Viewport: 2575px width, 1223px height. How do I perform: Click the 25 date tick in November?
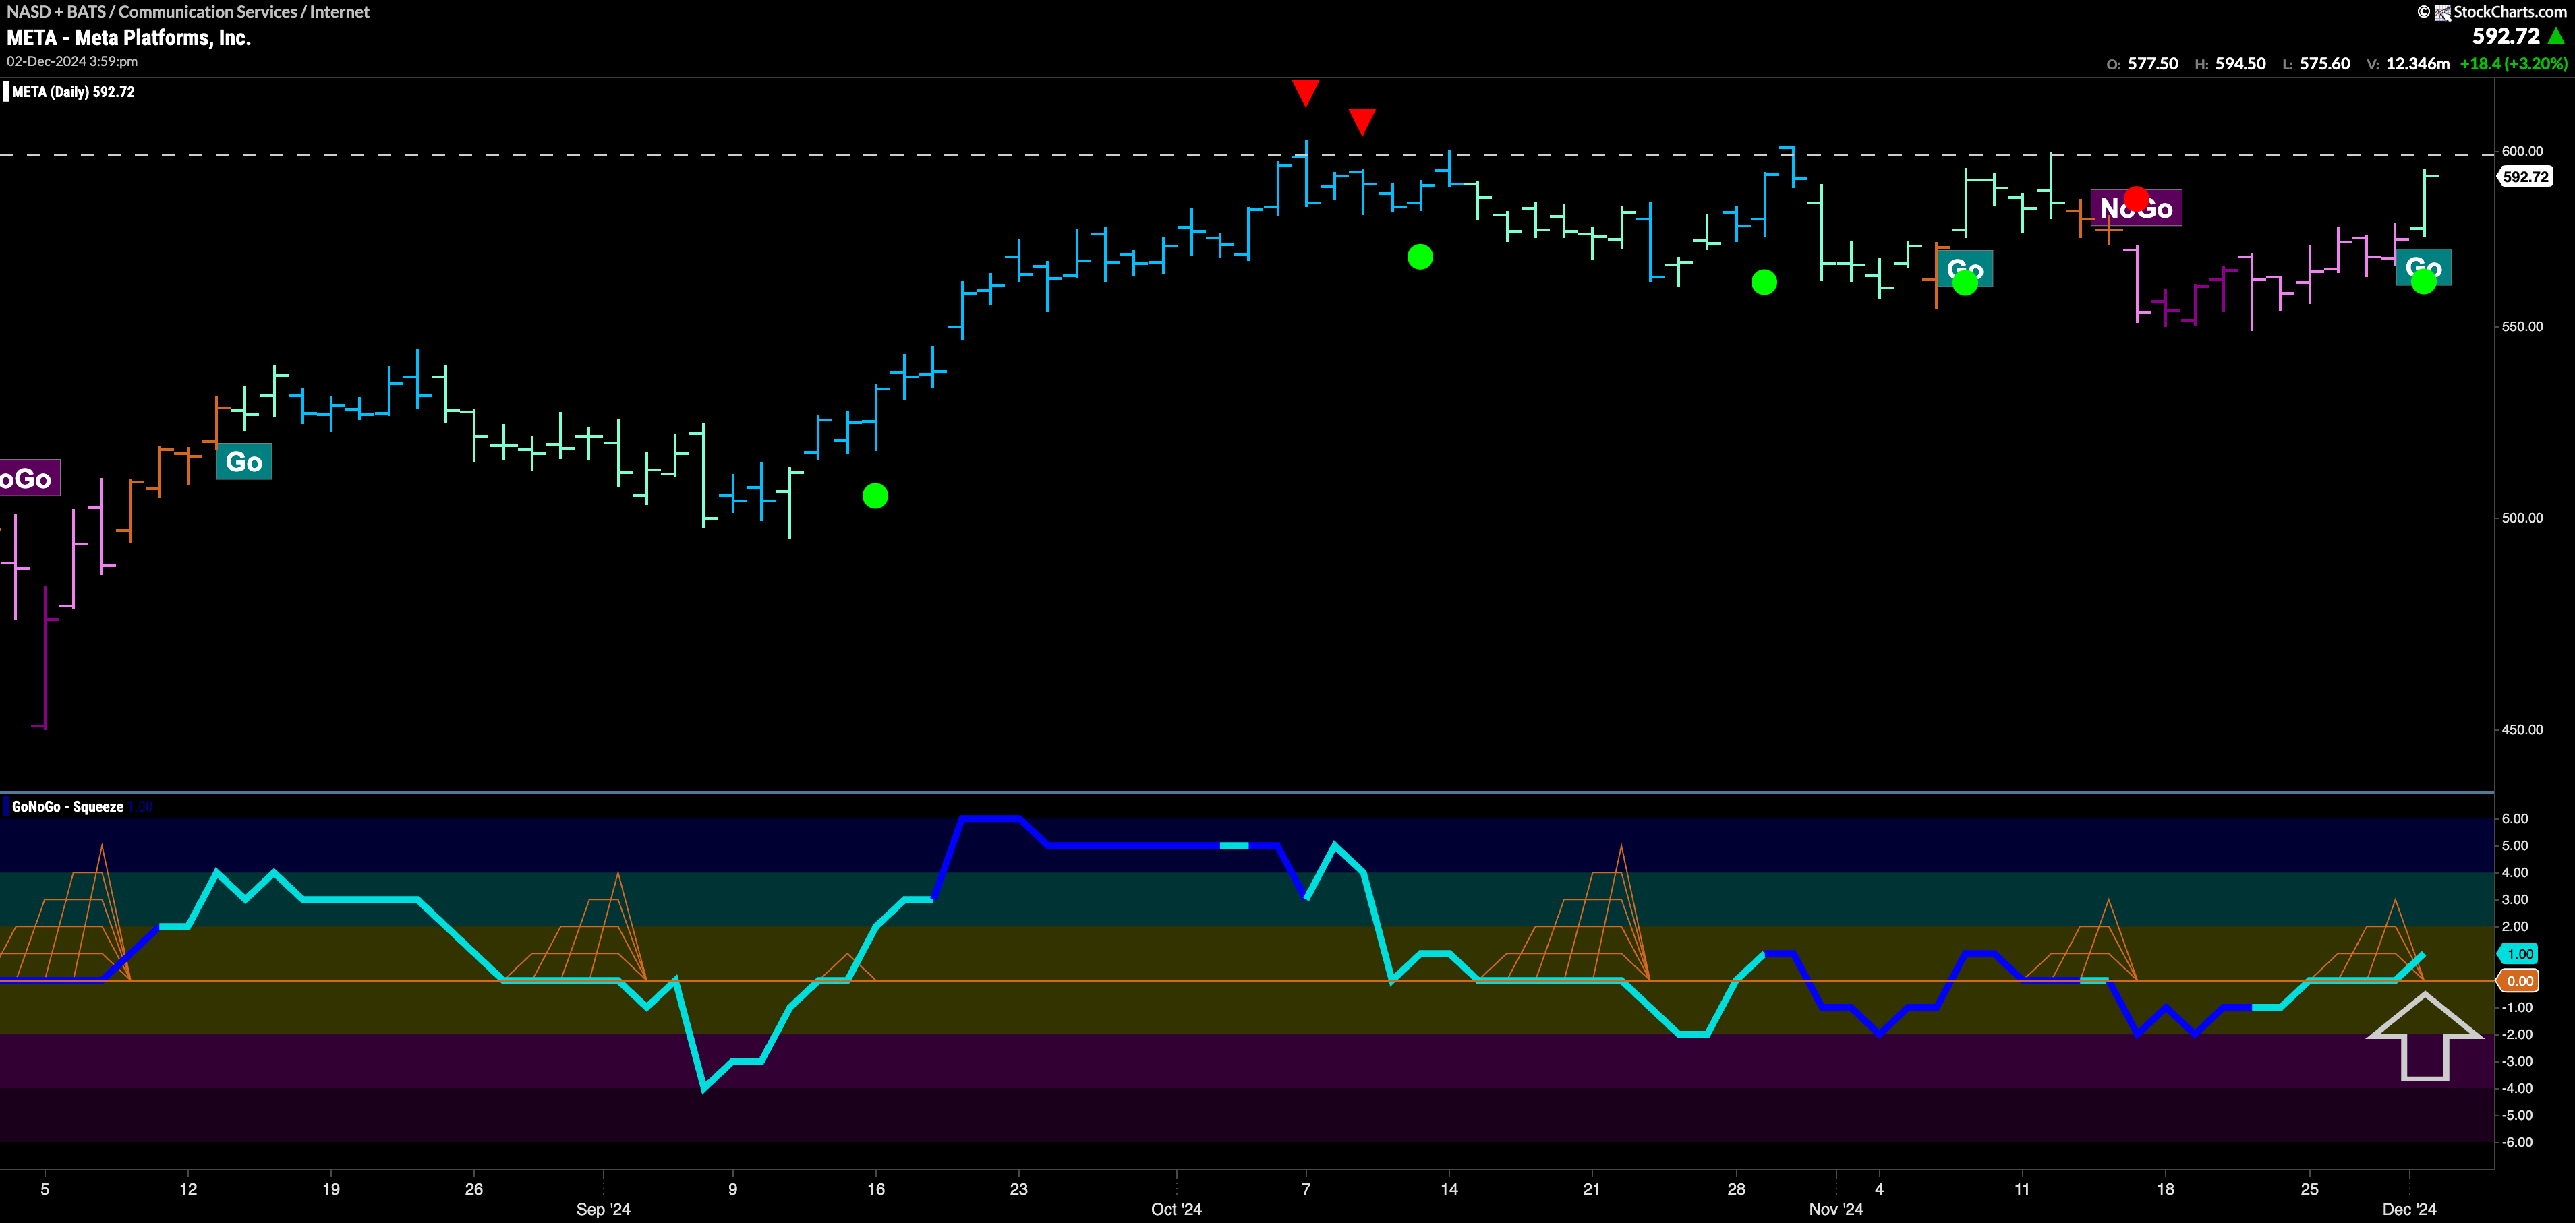[2310, 1189]
